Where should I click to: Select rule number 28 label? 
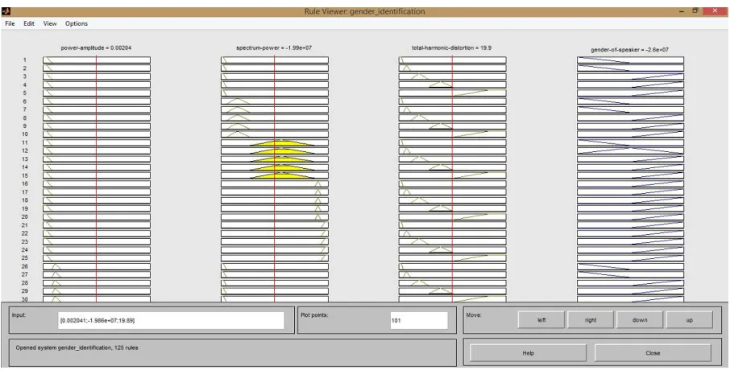tap(25, 283)
